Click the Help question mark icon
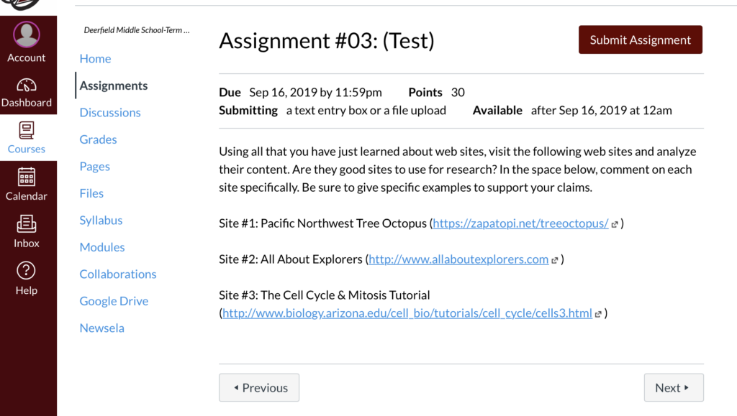This screenshot has height=416, width=737. 27,271
